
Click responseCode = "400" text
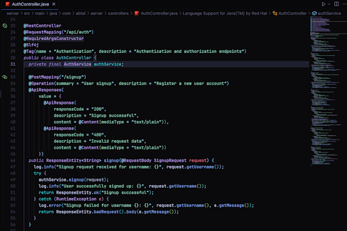pos(79,135)
